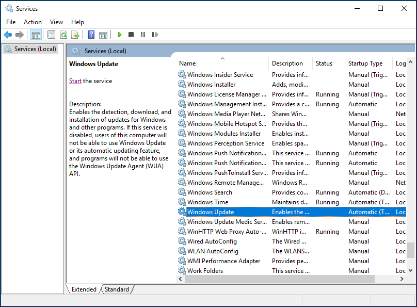Click 'Adds, modi...' description cell

pos(290,85)
